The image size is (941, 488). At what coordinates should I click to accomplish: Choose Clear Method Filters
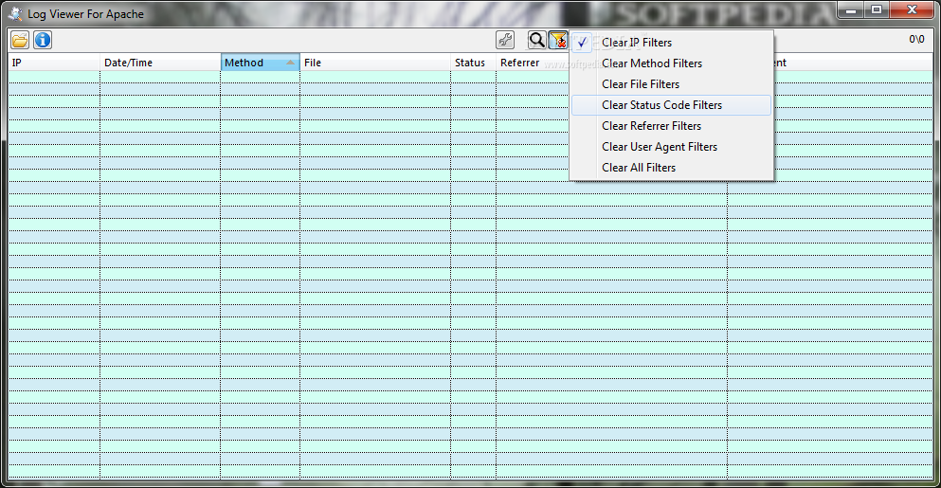click(671, 63)
